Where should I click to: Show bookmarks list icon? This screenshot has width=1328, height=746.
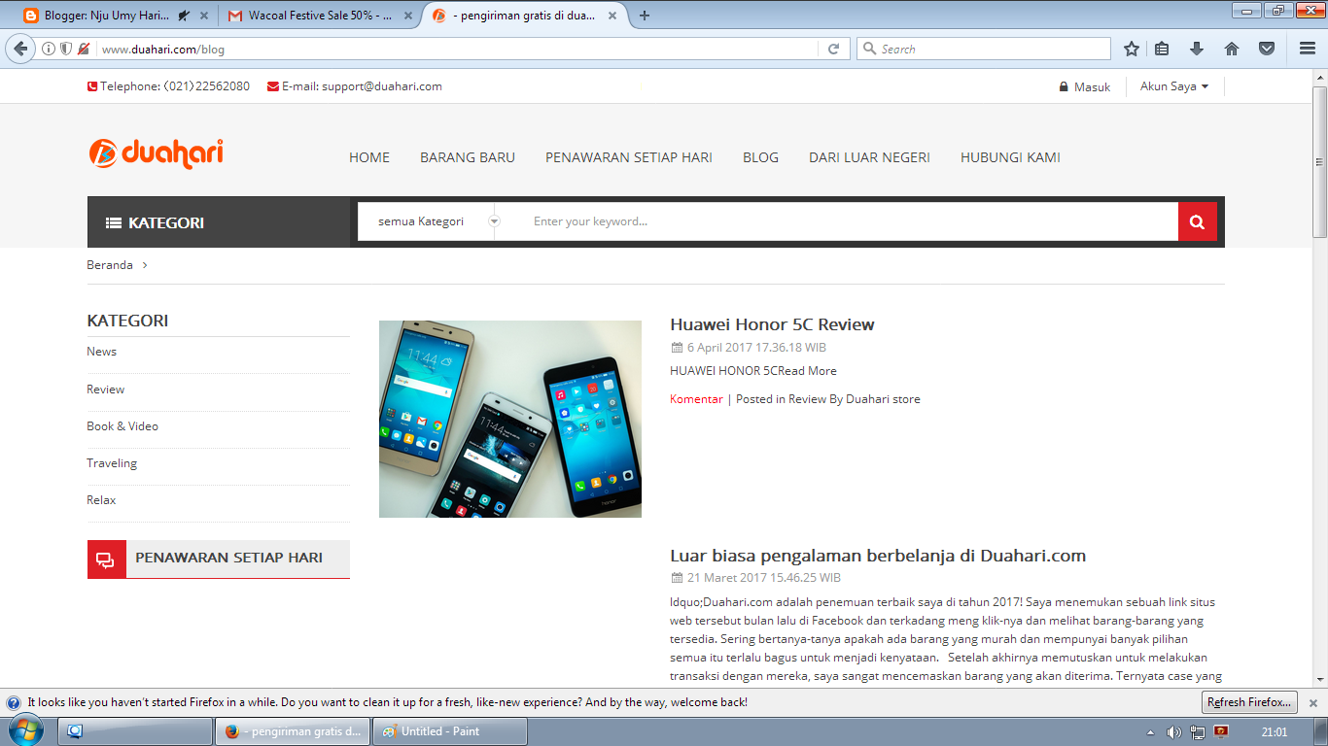coord(1162,49)
